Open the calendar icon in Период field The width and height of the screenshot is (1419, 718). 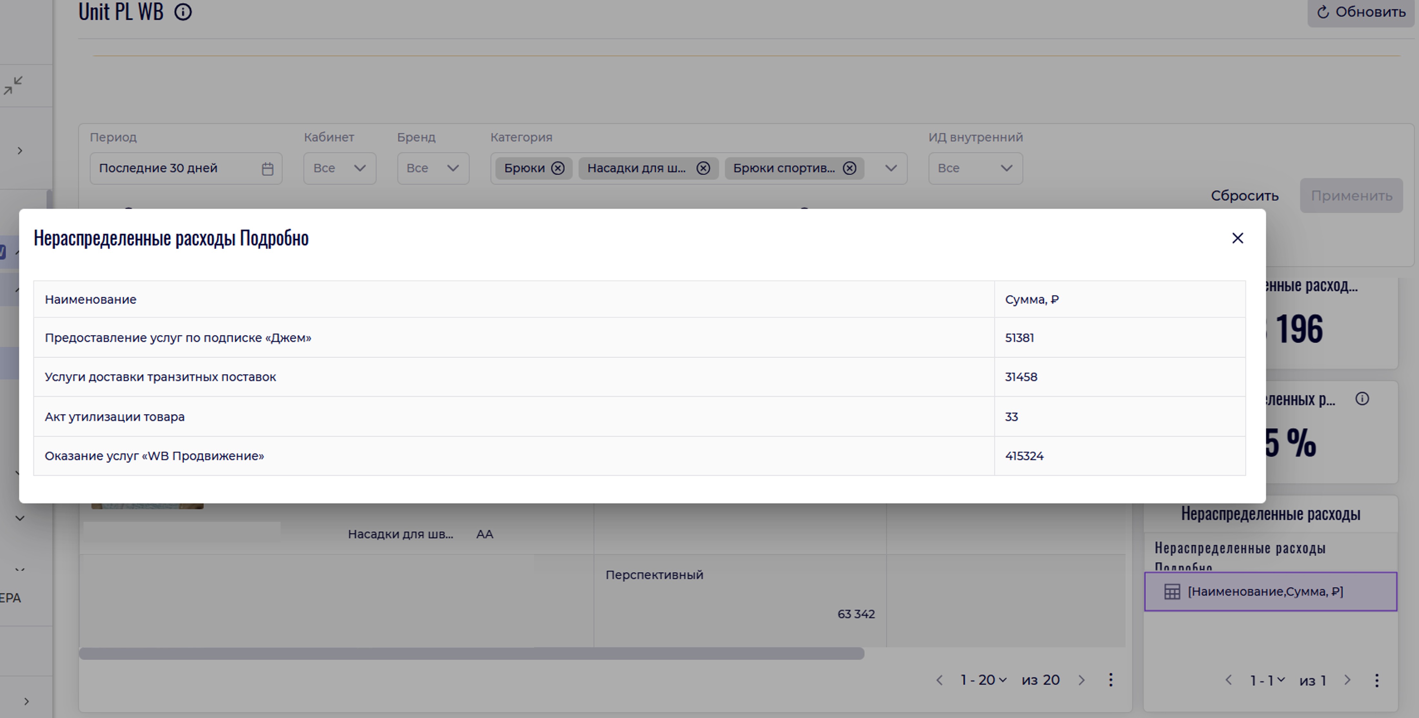tap(268, 169)
